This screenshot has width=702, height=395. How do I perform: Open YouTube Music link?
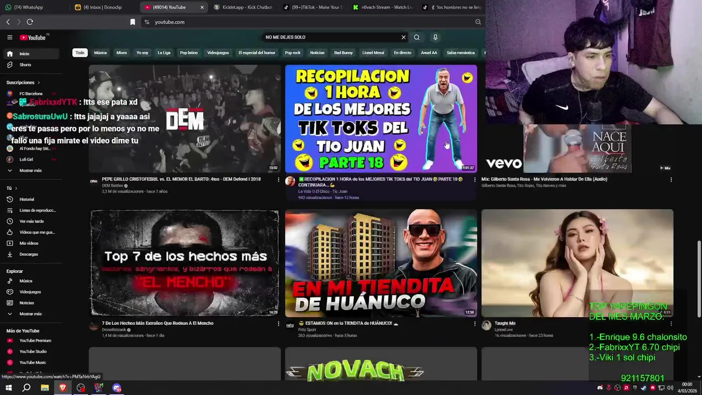pos(31,363)
